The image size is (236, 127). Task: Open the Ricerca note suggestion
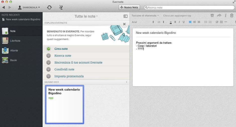(63, 56)
